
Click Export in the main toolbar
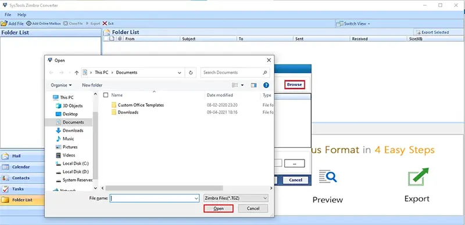[x=93, y=23]
